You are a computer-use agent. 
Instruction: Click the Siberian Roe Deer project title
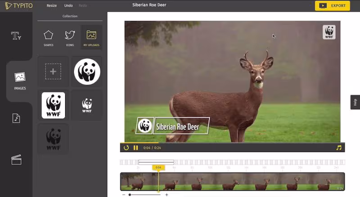149,5
